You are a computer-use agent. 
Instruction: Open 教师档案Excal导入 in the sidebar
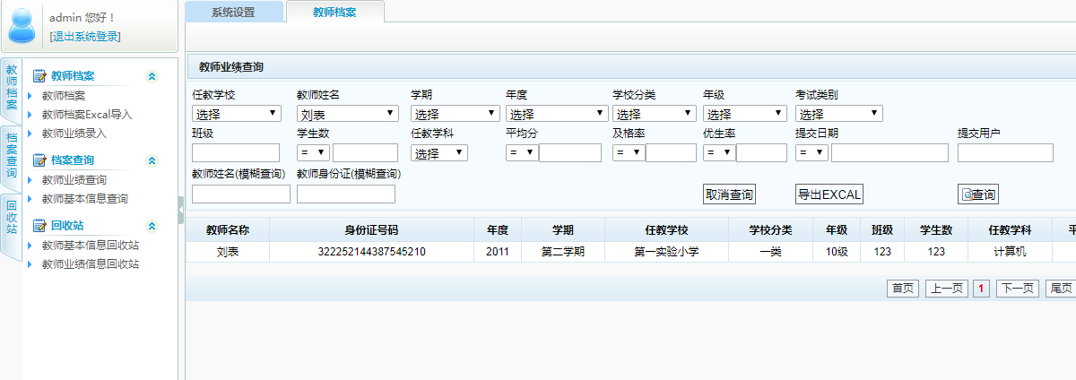[x=87, y=115]
